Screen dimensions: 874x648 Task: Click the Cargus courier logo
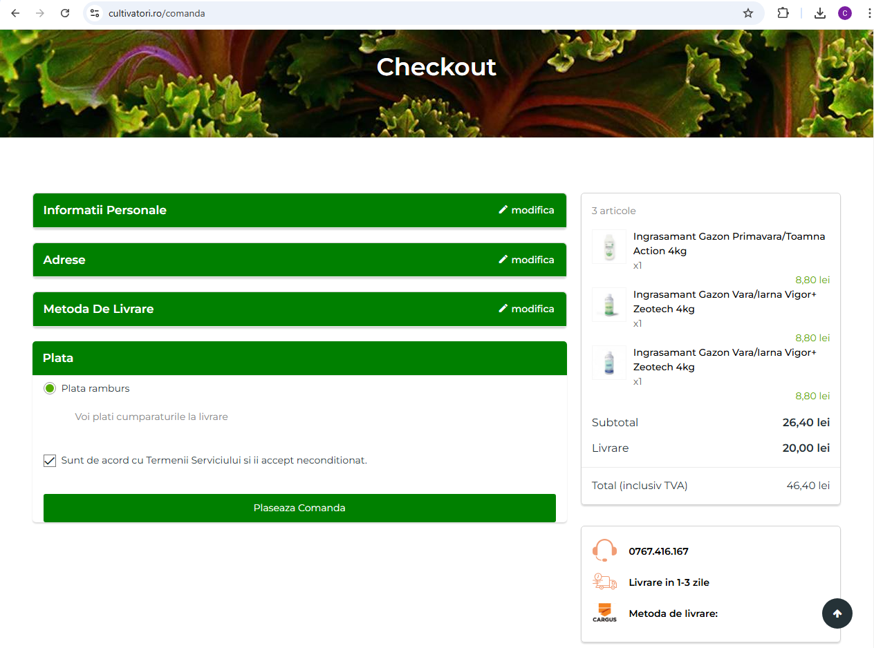pyautogui.click(x=604, y=613)
